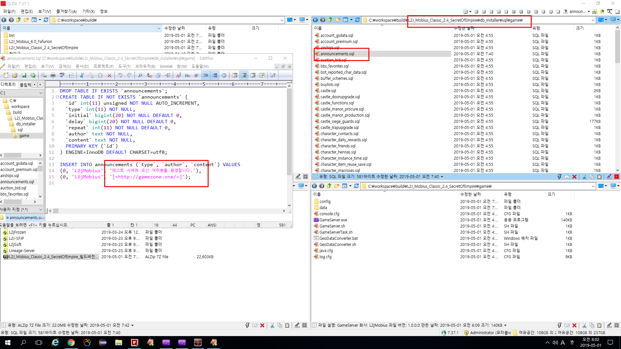Open the name column dropdown arrow in top-left pane
Screen dimensions: 621x349
(159, 28)
